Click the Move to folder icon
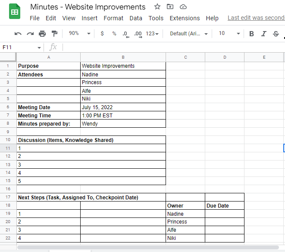 click(170, 7)
